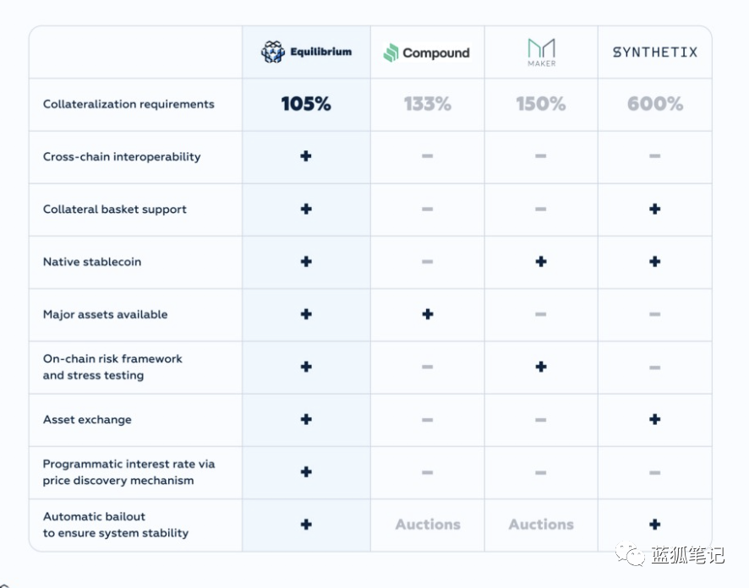Screen dimensions: 749x588
Task: Click Synthetix plus for Collateral basket support
Action: click(x=655, y=209)
